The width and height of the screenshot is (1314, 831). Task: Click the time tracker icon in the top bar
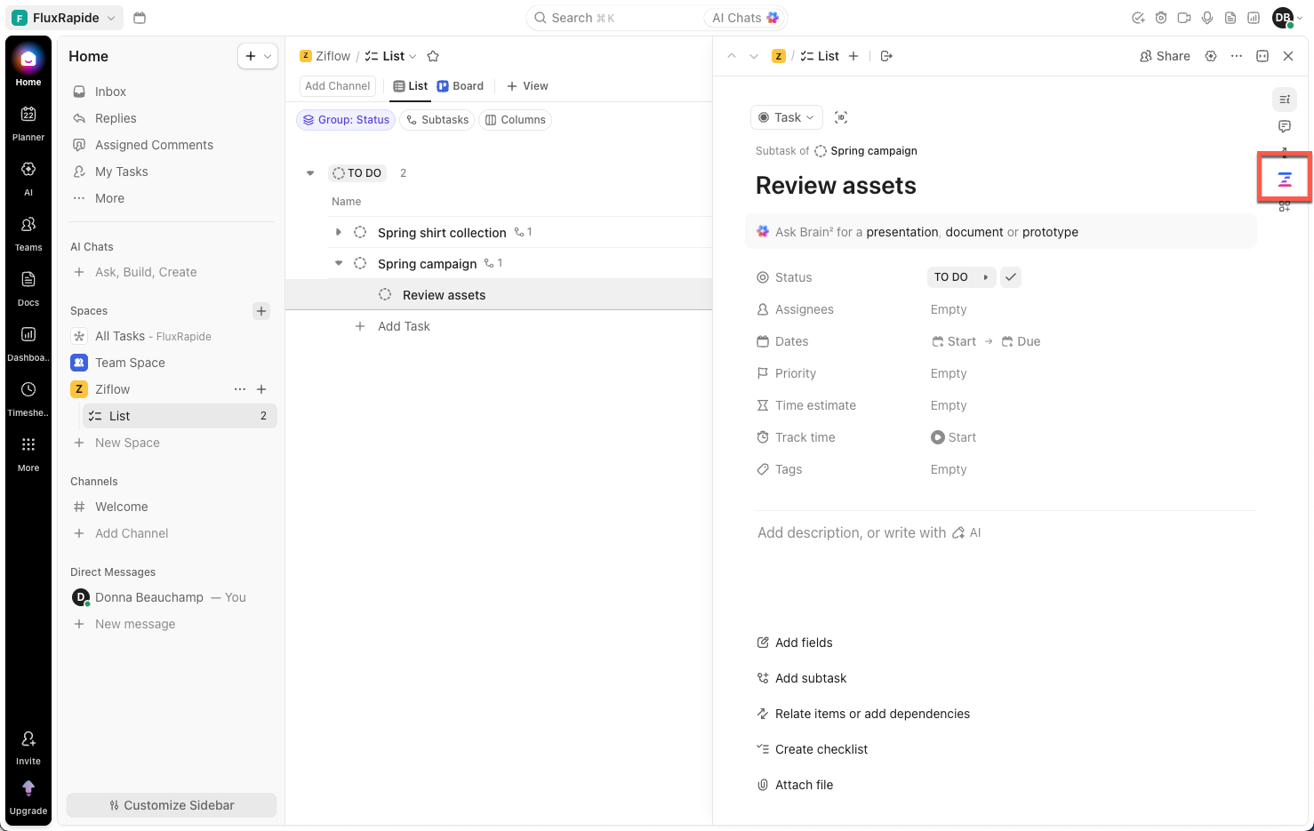pyautogui.click(x=1161, y=18)
